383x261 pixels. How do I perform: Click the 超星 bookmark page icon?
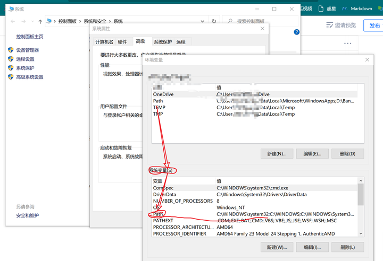(321, 8)
